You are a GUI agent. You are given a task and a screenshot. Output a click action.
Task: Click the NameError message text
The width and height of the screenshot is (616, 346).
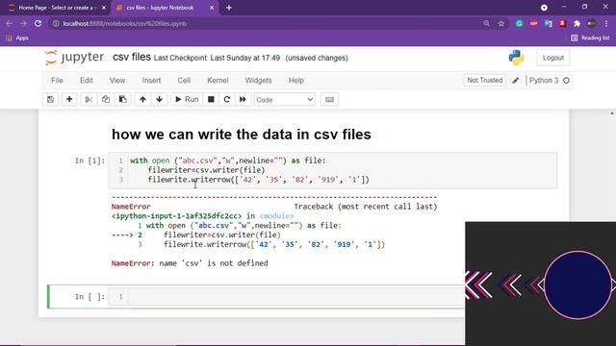[190, 263]
